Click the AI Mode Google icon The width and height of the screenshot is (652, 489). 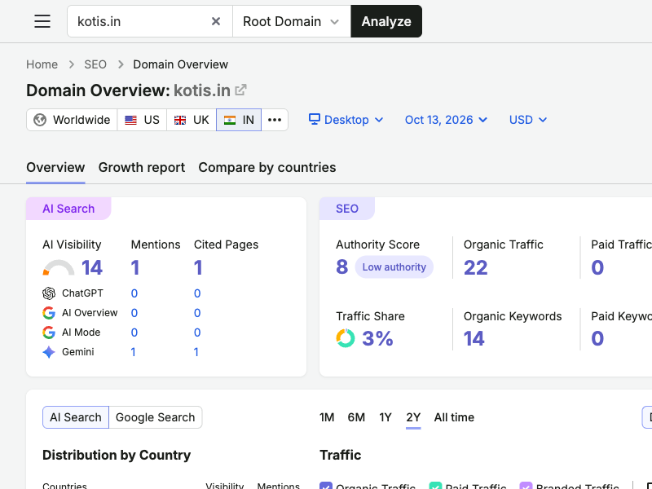click(49, 333)
